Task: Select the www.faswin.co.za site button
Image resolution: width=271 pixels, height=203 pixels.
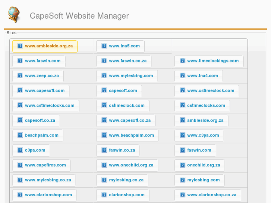Action: point(124,61)
